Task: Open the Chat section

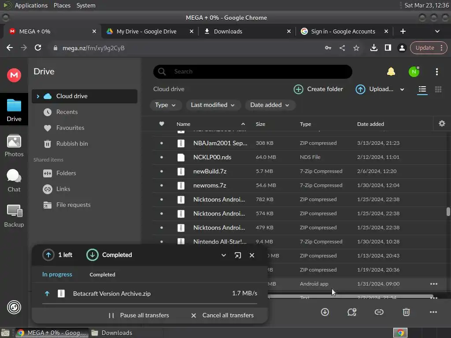Action: point(14,180)
